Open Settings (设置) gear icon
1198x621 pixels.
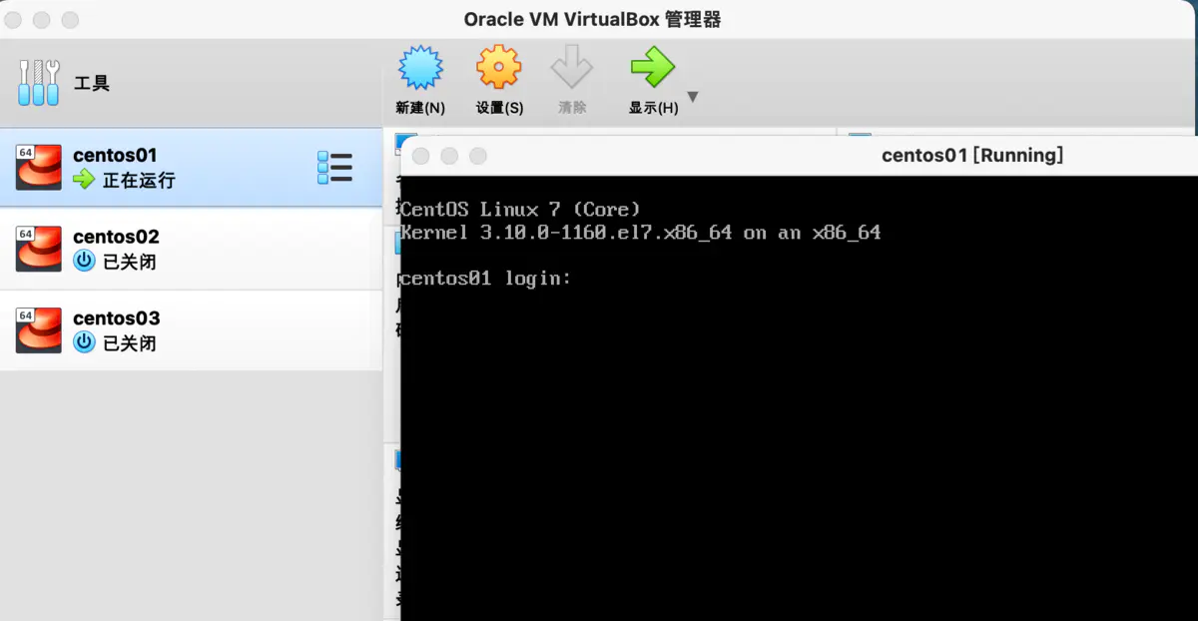[498, 68]
